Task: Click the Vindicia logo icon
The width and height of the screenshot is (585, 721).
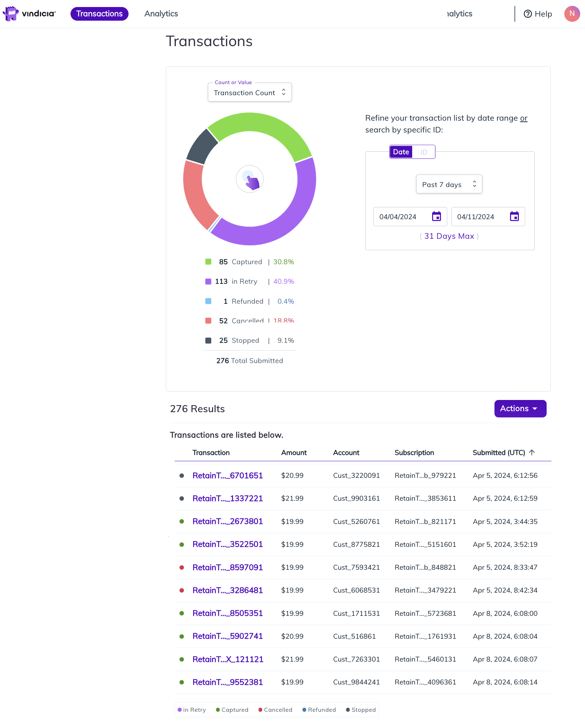Action: click(11, 14)
